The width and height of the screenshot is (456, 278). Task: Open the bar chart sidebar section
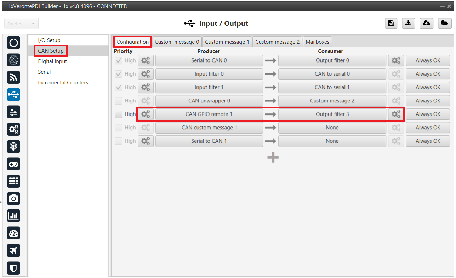13,216
